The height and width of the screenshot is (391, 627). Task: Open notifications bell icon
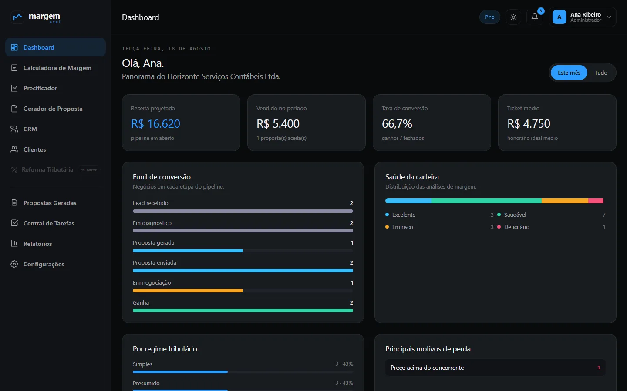[535, 17]
